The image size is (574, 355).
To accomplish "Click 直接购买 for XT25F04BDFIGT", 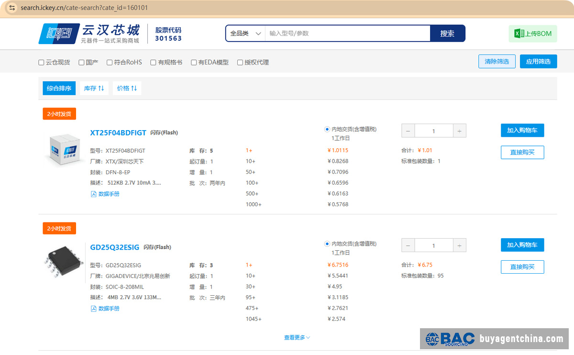I will coord(522,152).
